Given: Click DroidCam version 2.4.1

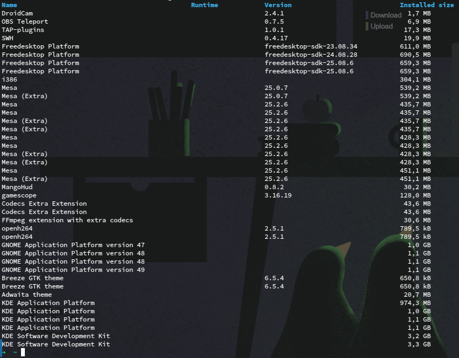Looking at the screenshot, I should point(274,13).
